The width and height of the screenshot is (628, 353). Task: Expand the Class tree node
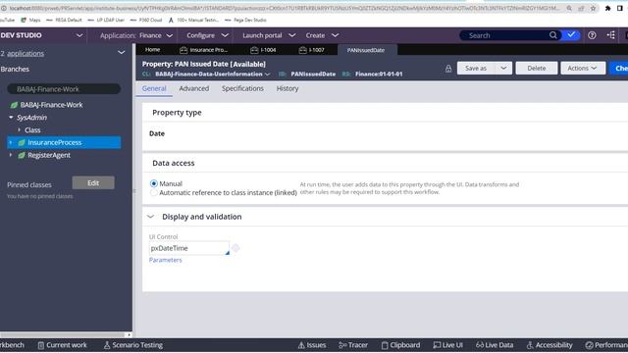19,130
